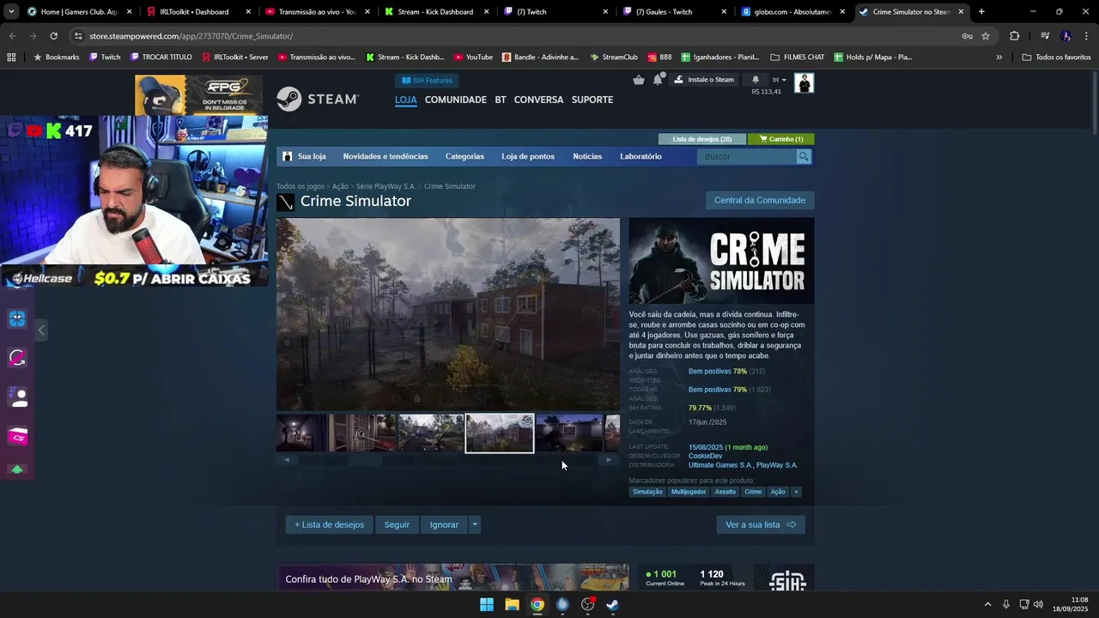The height and width of the screenshot is (618, 1099).
Task: Open the Laboratório tab
Action: pos(641,156)
